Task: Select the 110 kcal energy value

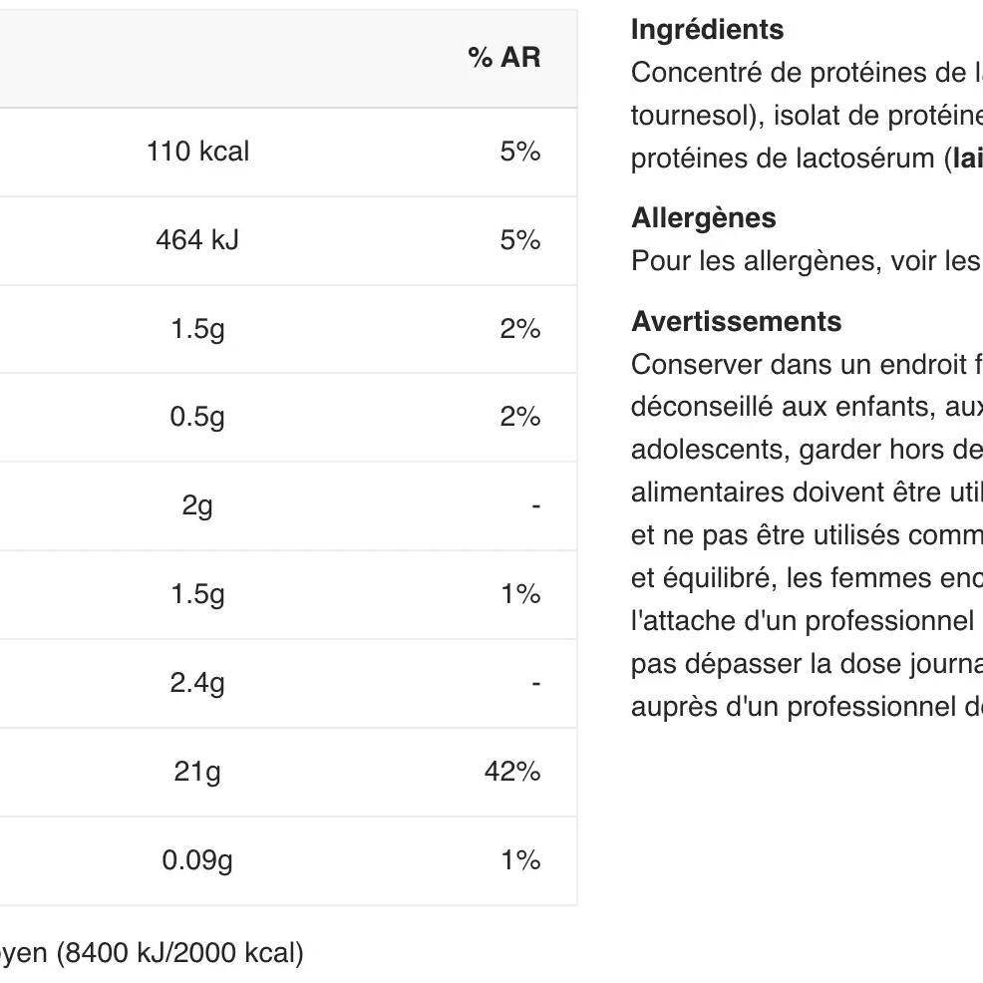Action: [x=197, y=152]
